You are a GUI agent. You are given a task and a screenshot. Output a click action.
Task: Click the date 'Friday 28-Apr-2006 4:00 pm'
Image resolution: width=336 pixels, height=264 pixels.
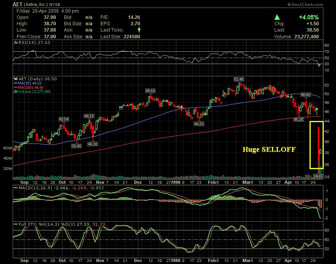click(47, 11)
